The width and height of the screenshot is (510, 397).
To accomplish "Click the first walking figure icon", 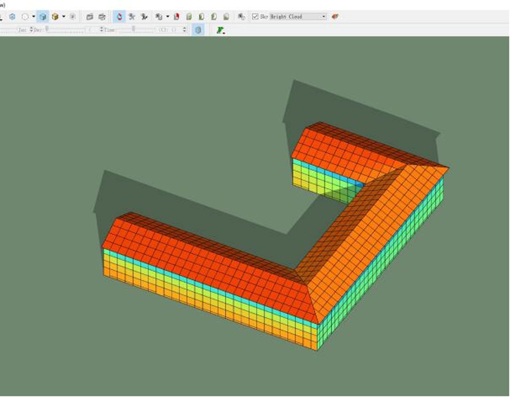I will (132, 17).
